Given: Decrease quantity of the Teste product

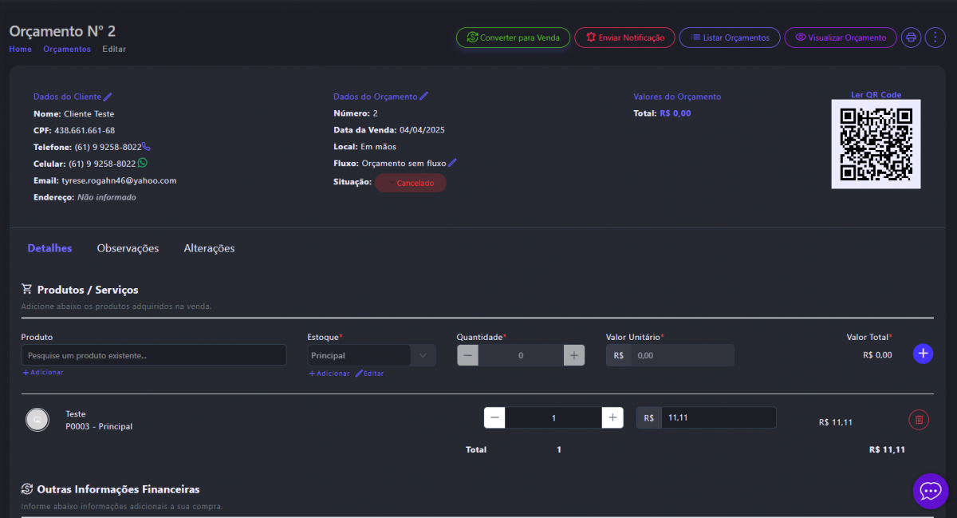Looking at the screenshot, I should coord(494,417).
